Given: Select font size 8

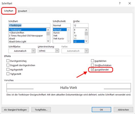Looking at the screenshot, I should (x=79, y=30).
